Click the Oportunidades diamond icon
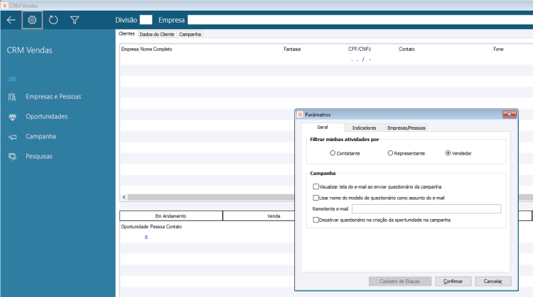The image size is (533, 297). pos(13,117)
